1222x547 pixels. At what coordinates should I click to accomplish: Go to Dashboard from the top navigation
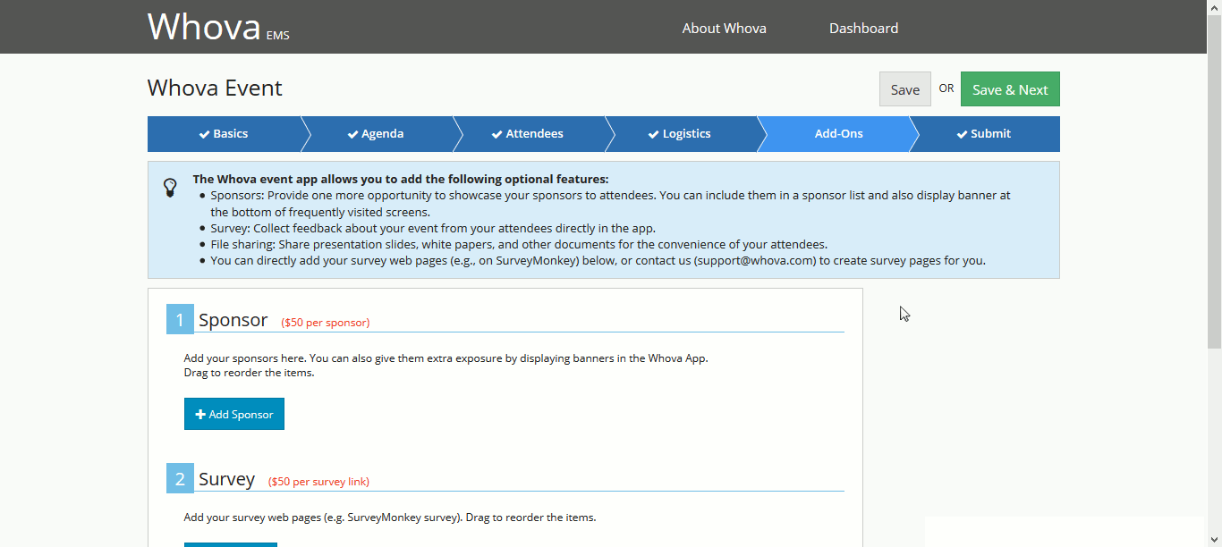click(863, 29)
